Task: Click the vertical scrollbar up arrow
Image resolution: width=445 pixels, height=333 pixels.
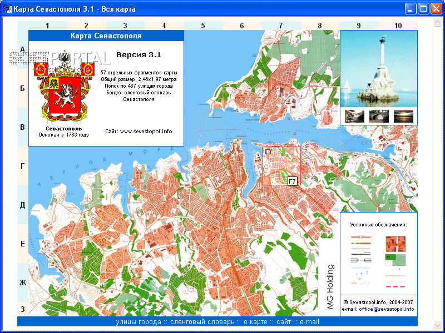Action: [437, 22]
